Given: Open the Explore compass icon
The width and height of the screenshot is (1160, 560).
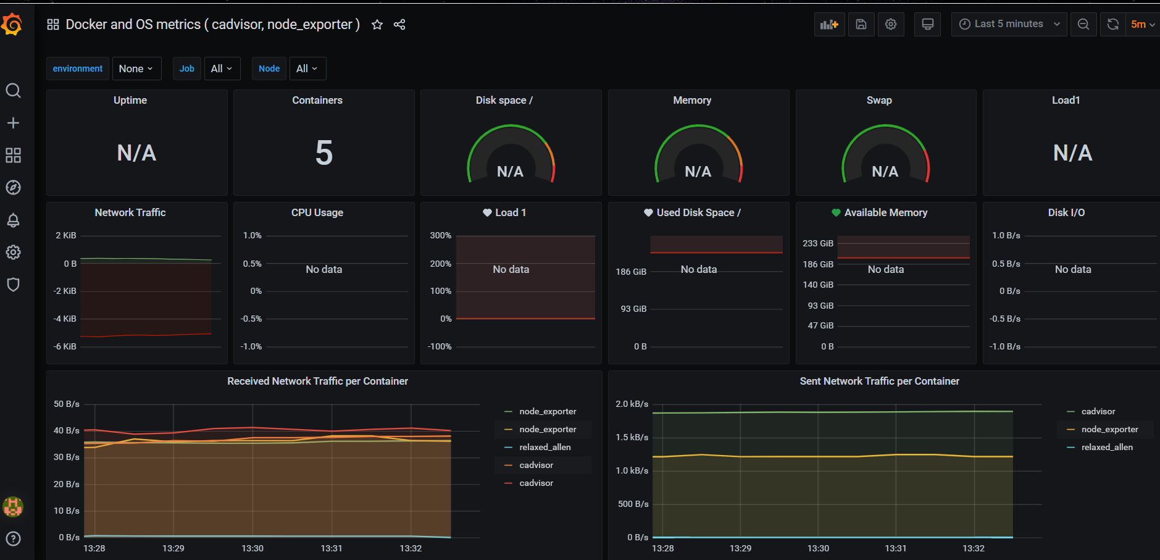Looking at the screenshot, I should [13, 187].
